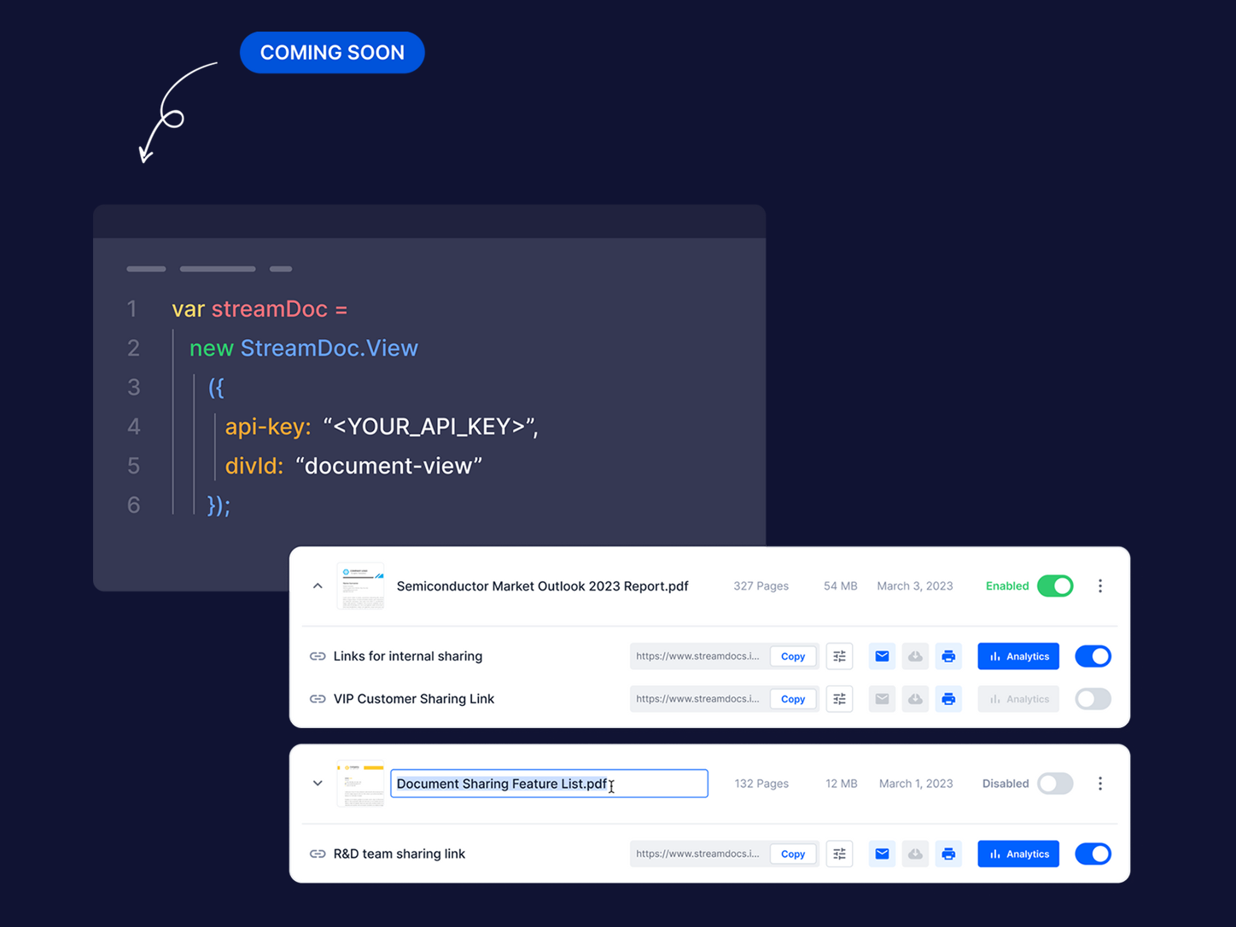Click the COMING SOON badge
This screenshot has width=1236, height=927.
coord(332,52)
